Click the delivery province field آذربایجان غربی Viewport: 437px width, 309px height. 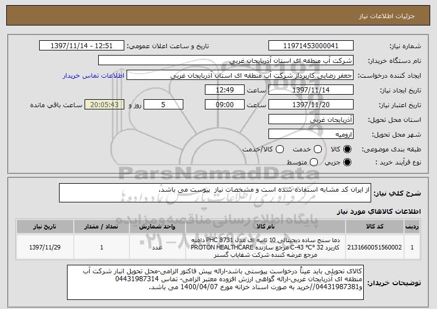pos(311,120)
